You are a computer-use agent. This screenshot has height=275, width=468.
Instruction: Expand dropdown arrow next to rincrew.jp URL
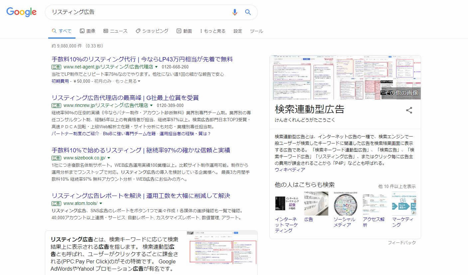(x=151, y=105)
